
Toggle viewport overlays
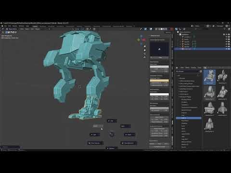[x=151, y=29]
